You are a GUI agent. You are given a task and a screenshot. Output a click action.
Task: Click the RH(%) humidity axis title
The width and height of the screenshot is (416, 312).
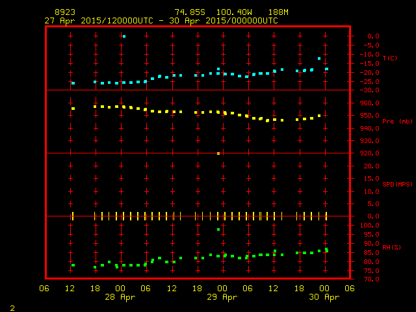point(391,247)
